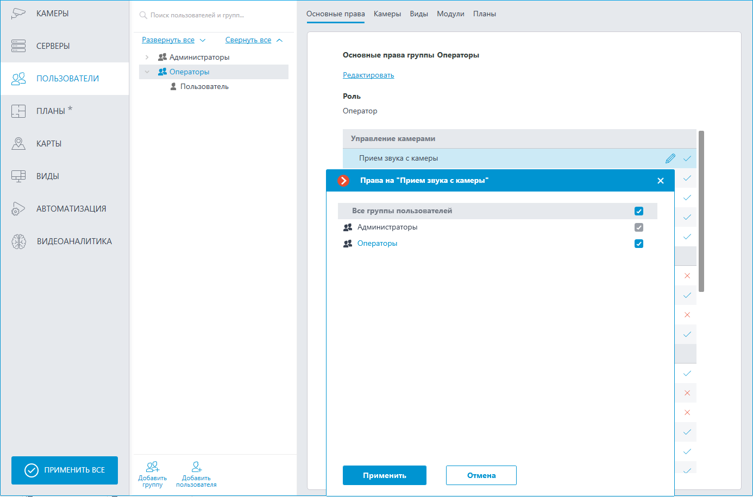The image size is (753, 497).
Task: Open the Модули tab
Action: click(x=450, y=14)
